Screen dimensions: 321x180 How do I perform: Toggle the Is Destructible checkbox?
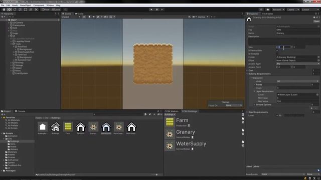pos(277,50)
